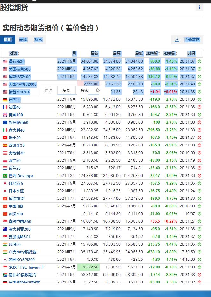The width and height of the screenshot is (211, 297).
Task: Click the 下载数据 button
Action: click(x=192, y=40)
